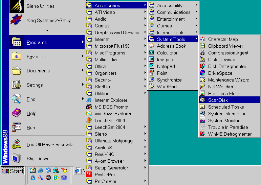The height and width of the screenshot is (185, 261).
Task: Click the Scheduled Tasks icon
Action: pos(202,107)
